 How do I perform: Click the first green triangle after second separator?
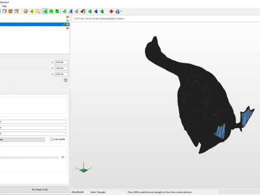coord(90,11)
